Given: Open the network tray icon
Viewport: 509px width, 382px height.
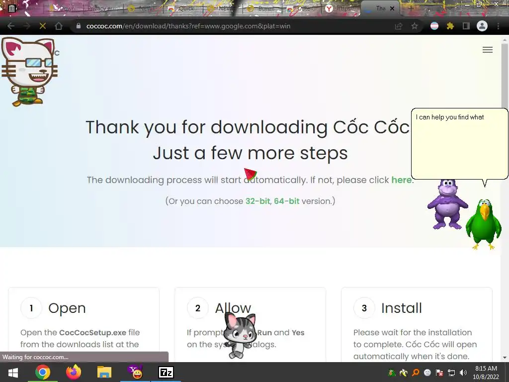Looking at the screenshot, I should 451,373.
